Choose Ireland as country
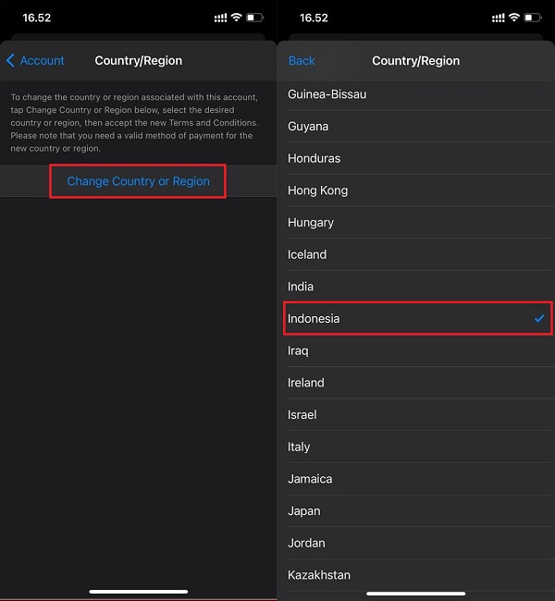 click(306, 383)
